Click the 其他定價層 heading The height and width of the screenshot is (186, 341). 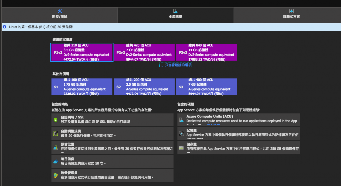click(61, 74)
